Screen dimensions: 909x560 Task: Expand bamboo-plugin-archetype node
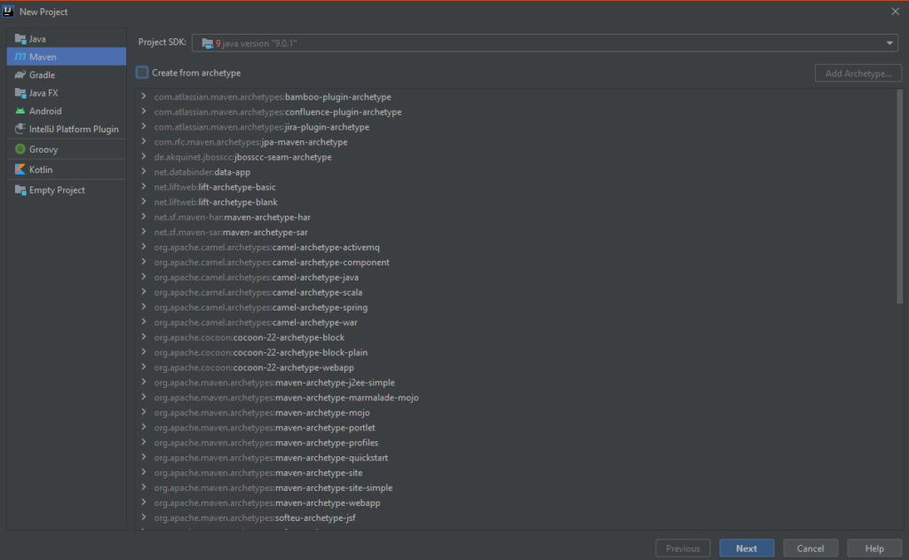pos(144,96)
